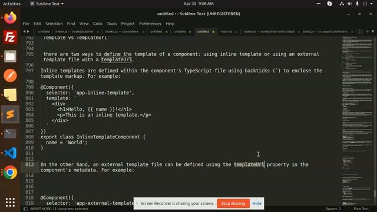This screenshot has height=212, width=377.
Task: Open the Find menu
Action: [71, 24]
